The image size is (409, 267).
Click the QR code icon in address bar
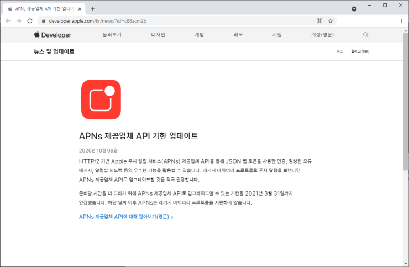point(319,20)
